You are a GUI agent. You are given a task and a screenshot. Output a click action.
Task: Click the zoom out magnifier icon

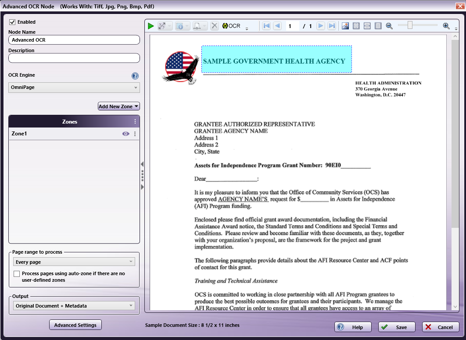389,26
